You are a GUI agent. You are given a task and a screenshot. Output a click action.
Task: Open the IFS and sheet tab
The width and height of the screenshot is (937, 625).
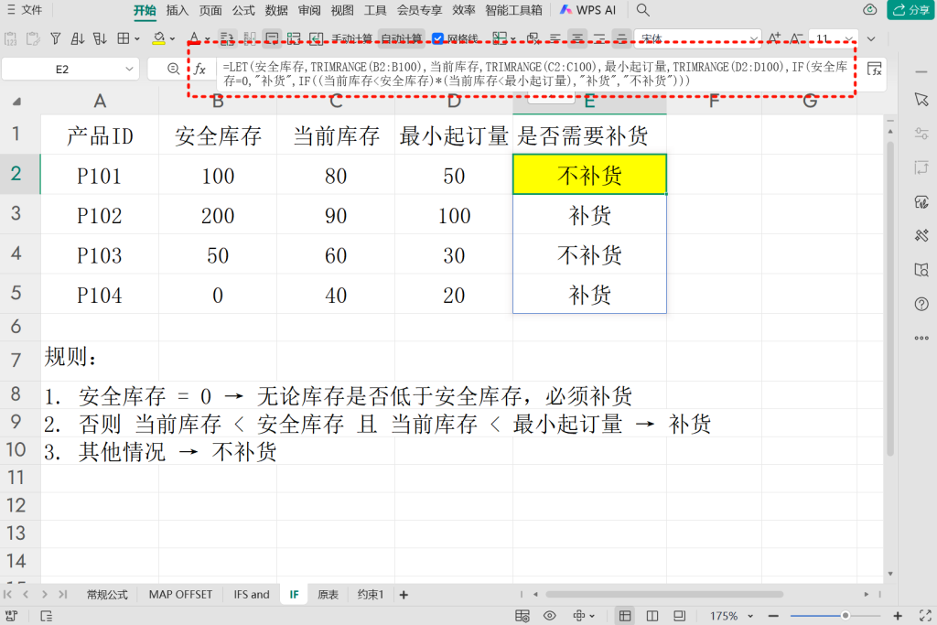click(x=252, y=595)
